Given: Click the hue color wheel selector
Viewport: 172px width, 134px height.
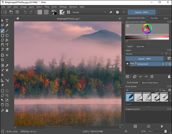Looking at the screenshot, I should tap(147, 29).
